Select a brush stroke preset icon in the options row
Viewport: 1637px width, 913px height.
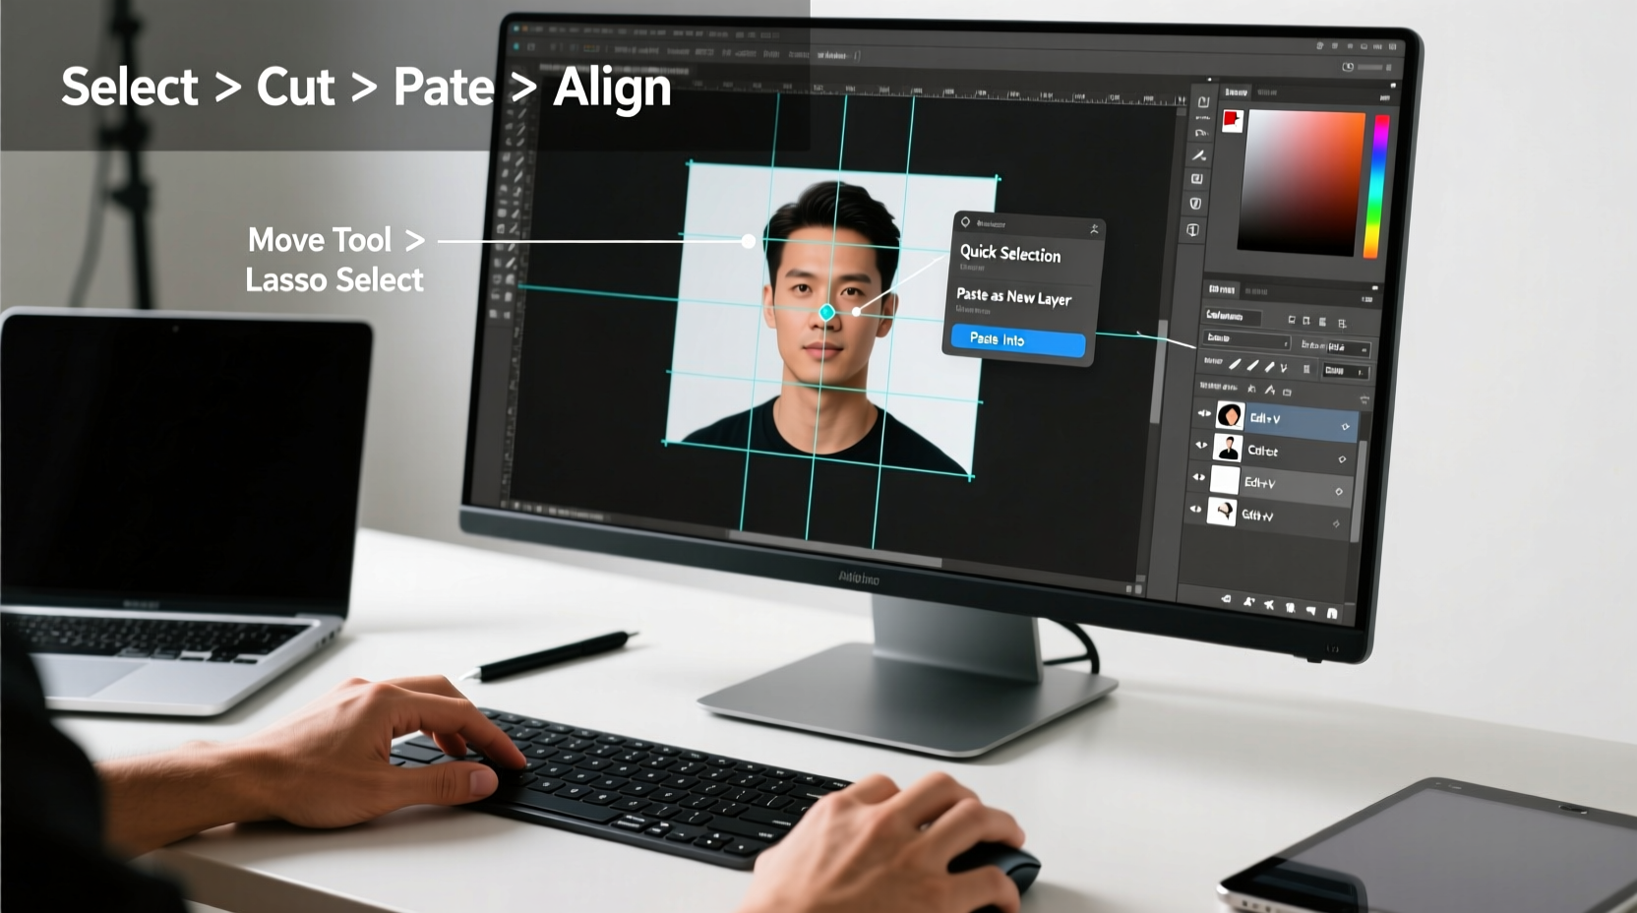pyautogui.click(x=1236, y=364)
